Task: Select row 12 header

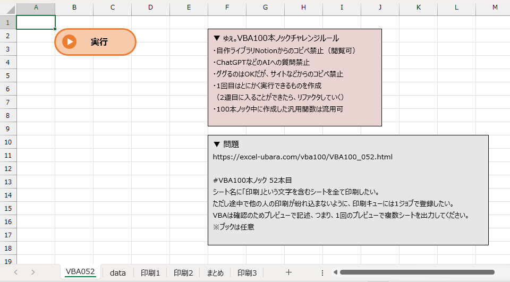Action: (x=8, y=168)
